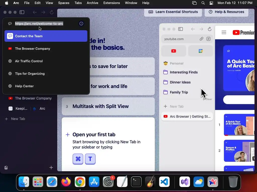The width and height of the screenshot is (257, 192).
Task: Expand the 'for work and life' step
Action: (x=122, y=86)
